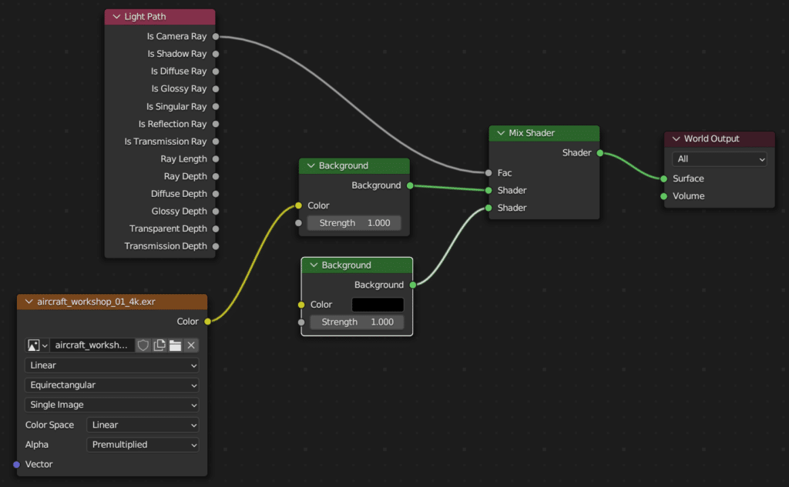Open the Color Space dropdown
This screenshot has height=487, width=789.
(143, 425)
